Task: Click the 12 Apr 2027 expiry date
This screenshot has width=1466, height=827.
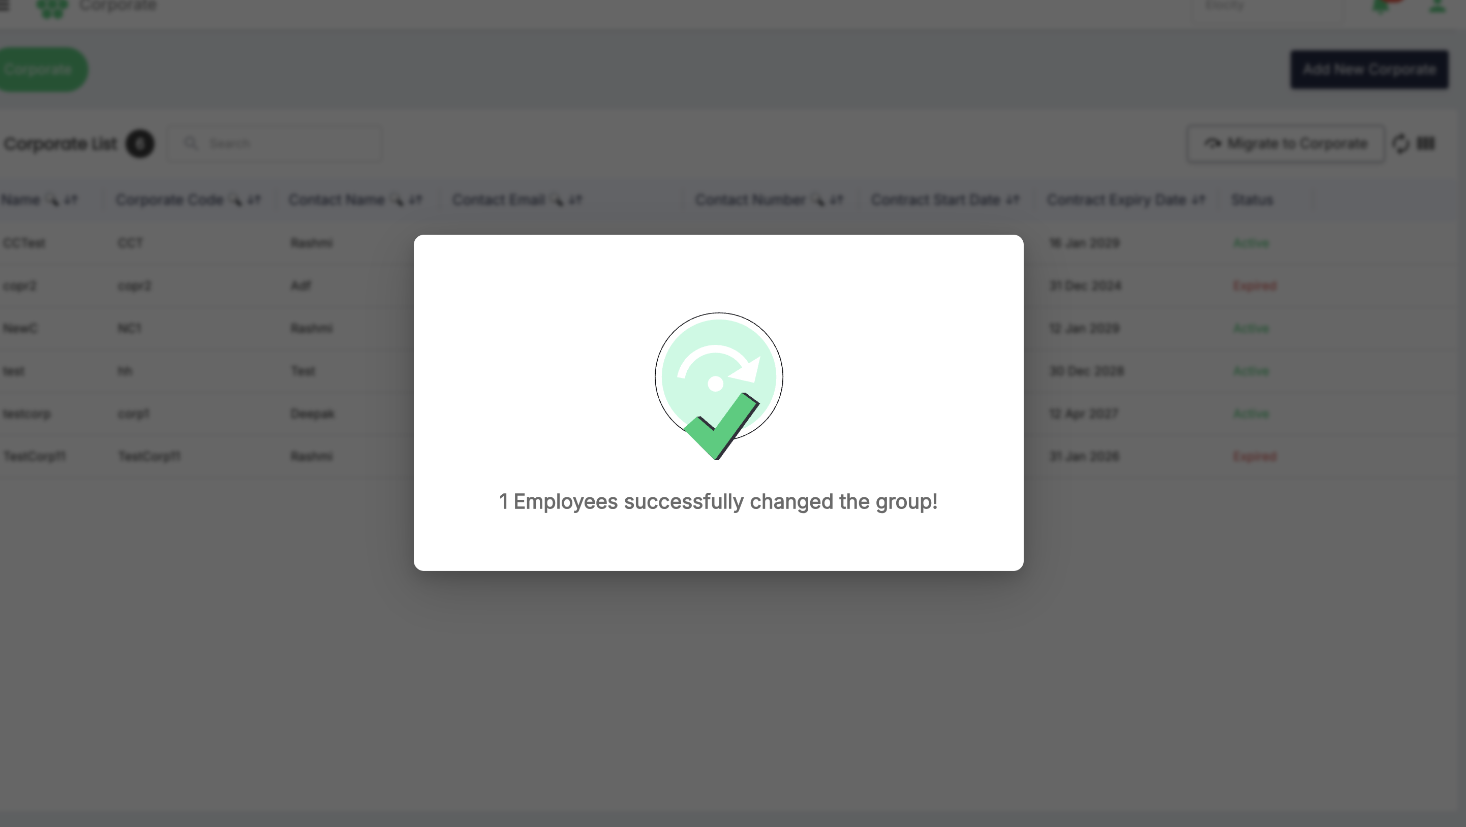Action: click(x=1084, y=413)
